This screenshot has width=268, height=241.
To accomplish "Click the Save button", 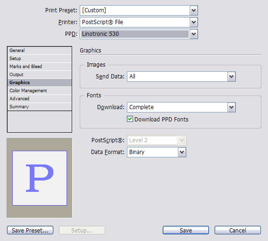I will click(x=186, y=230).
